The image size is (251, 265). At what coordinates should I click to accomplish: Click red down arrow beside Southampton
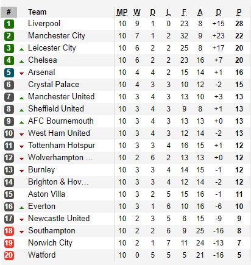tap(21, 232)
